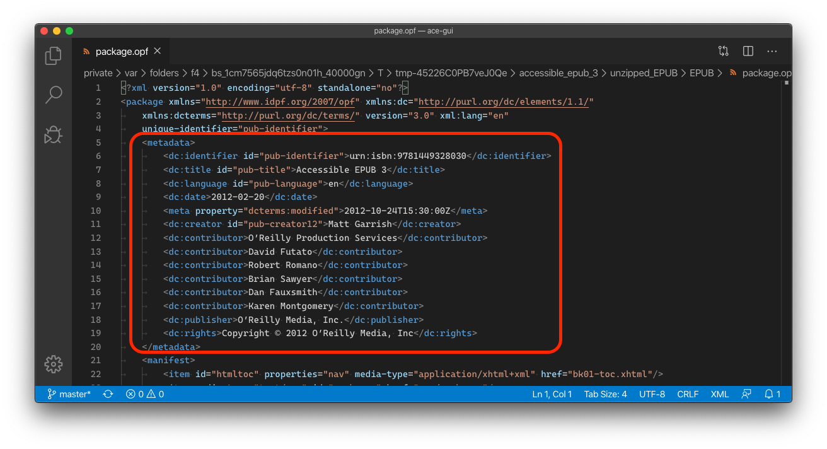Click the text 'Matt Garrish' on line 11
Image resolution: width=827 pixels, height=449 pixels.
[x=359, y=224]
